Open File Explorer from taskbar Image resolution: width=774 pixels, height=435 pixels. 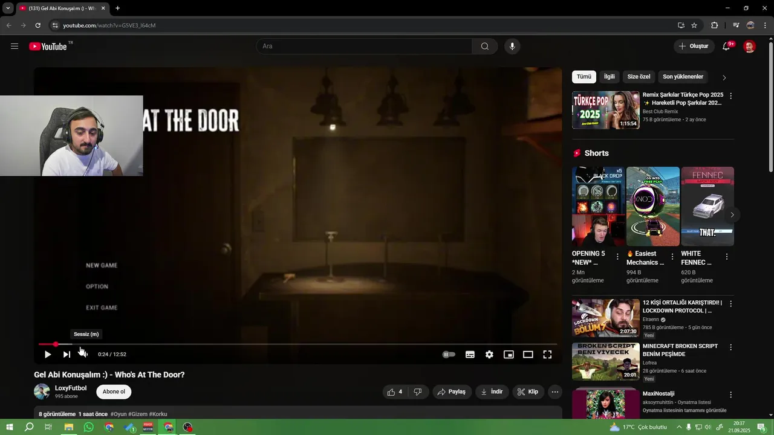point(69,427)
